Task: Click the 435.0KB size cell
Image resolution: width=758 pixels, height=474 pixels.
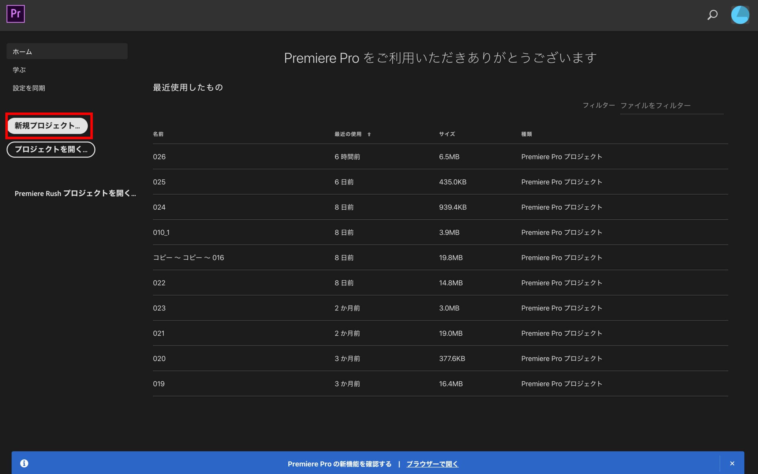Action: (x=453, y=182)
